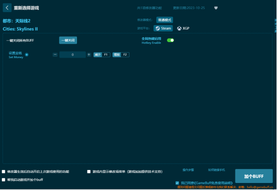Check the auto-enable last used functions checkbox
Image resolution: width=277 pixels, height=190 pixels.
3,171
